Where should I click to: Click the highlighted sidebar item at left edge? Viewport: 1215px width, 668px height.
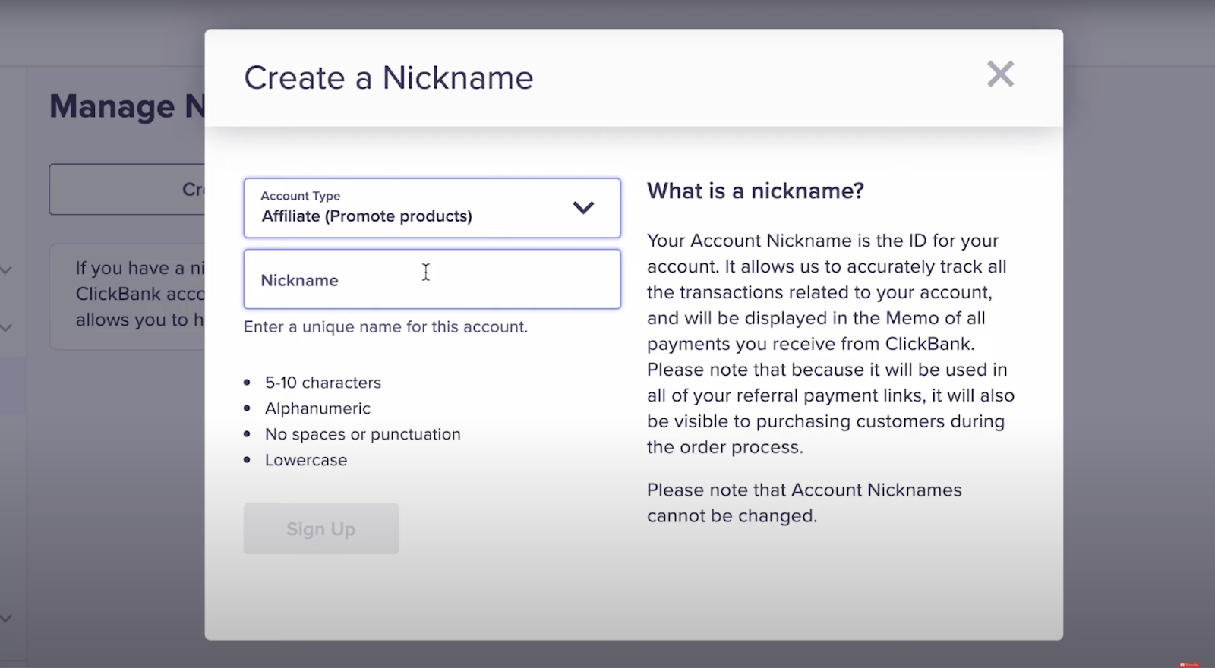tap(12, 386)
